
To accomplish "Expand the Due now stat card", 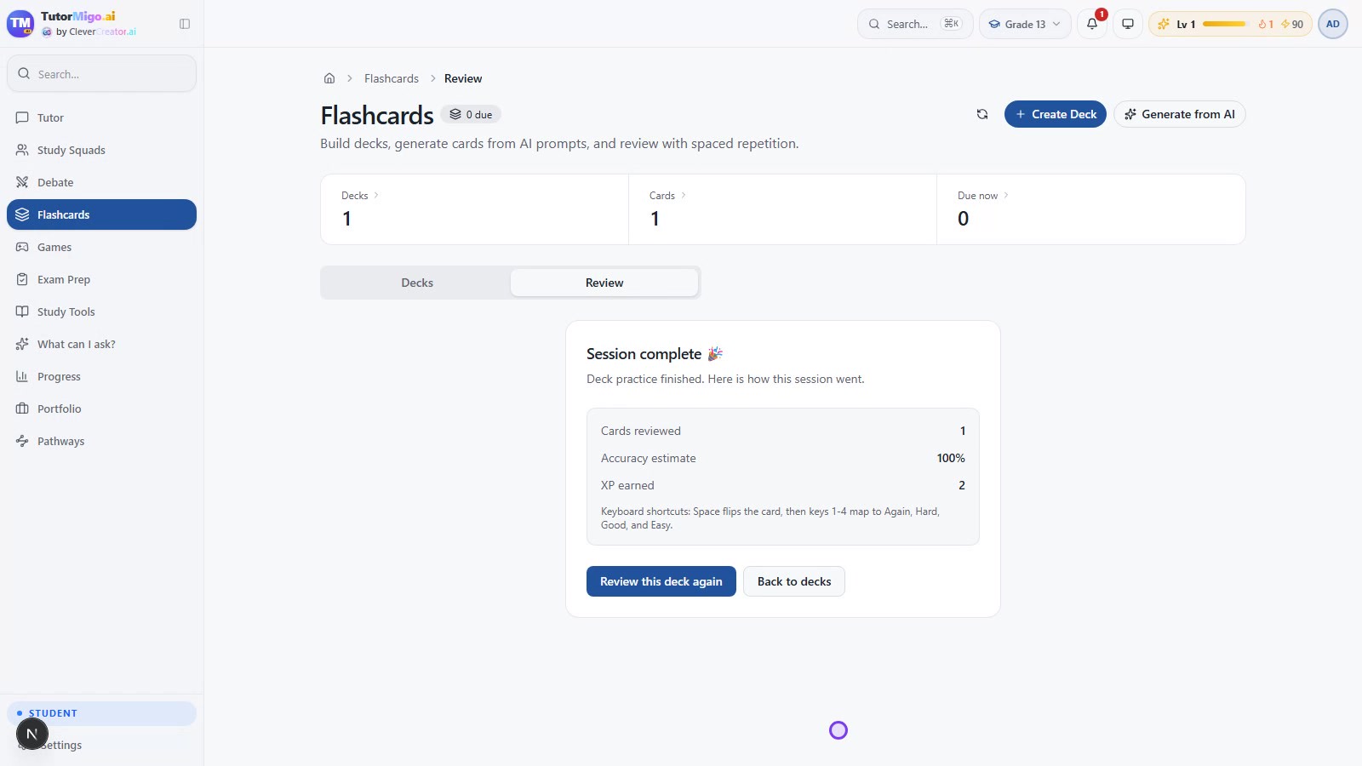I will click(x=1090, y=209).
